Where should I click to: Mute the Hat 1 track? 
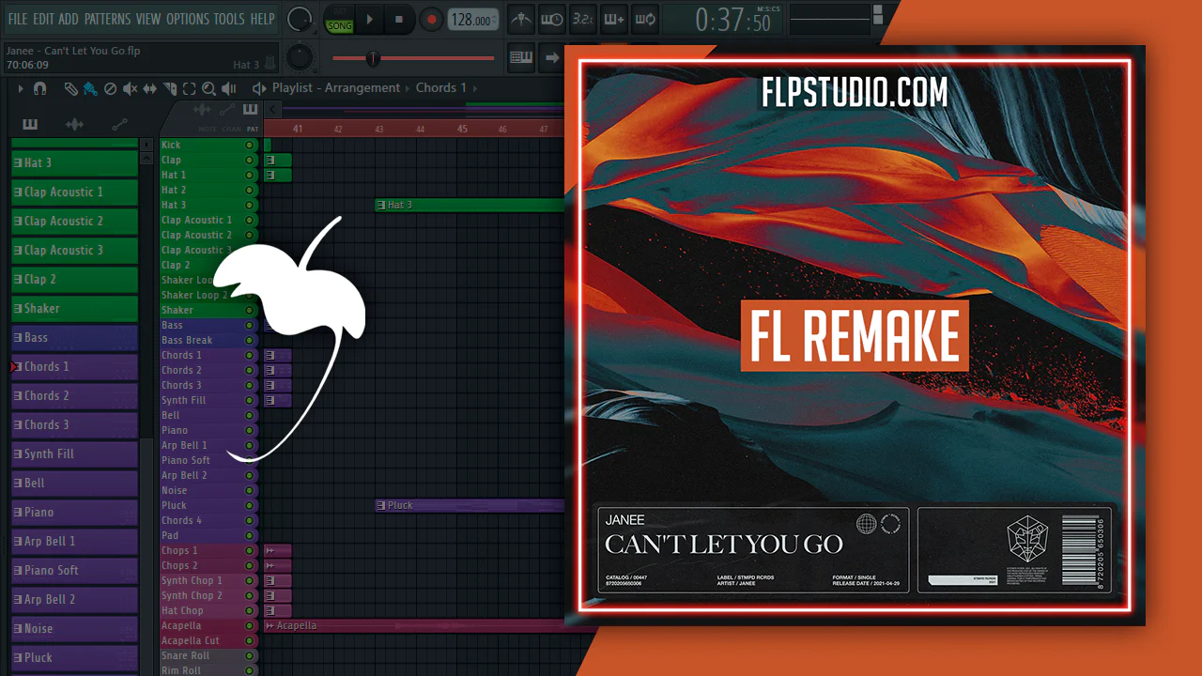pyautogui.click(x=249, y=175)
